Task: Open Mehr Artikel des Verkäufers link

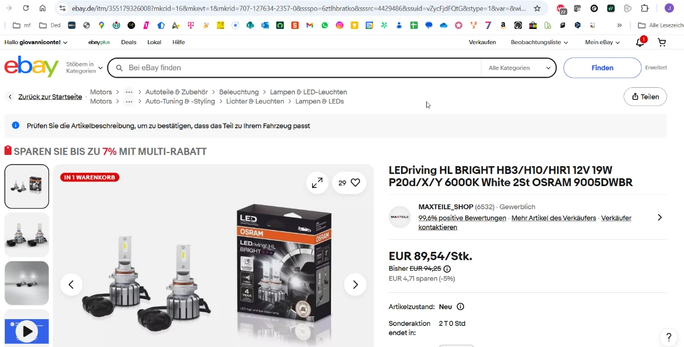Action: click(554, 218)
